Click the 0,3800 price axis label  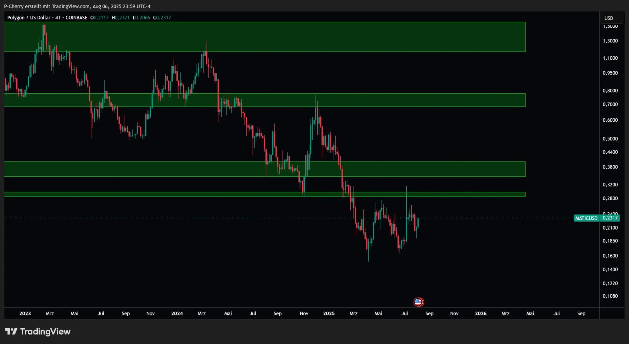tap(610, 167)
